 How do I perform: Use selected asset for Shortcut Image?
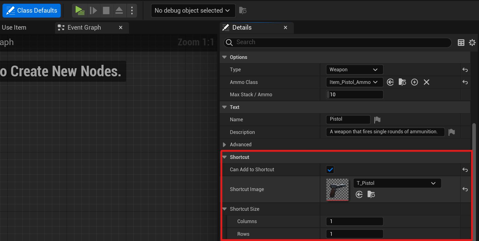tap(359, 194)
